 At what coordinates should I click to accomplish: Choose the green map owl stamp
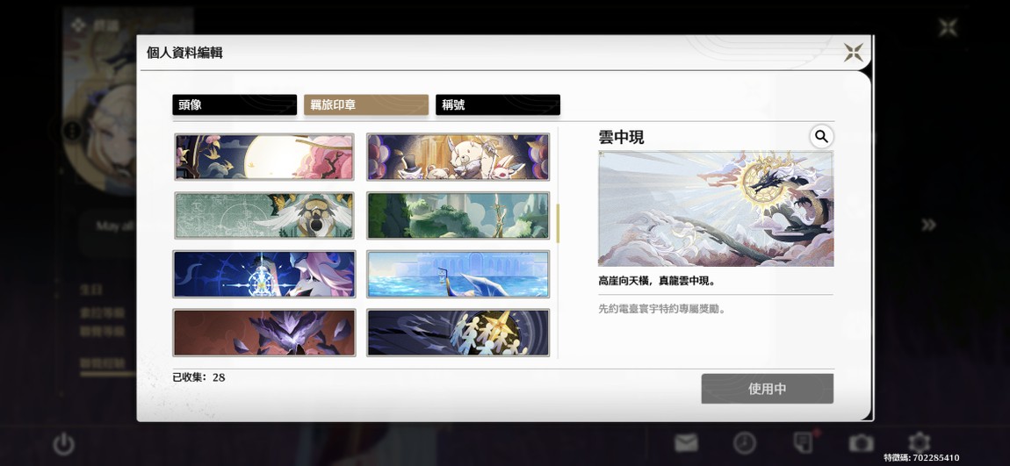(264, 216)
